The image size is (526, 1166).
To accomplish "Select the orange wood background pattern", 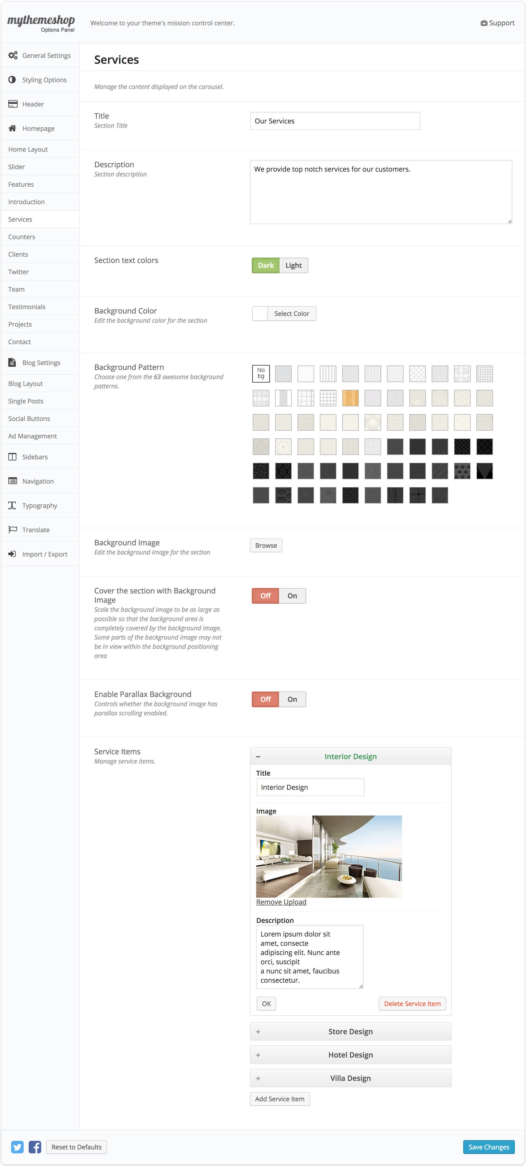I will coord(350,398).
